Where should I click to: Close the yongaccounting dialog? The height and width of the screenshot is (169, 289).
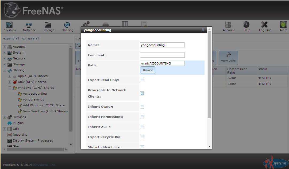203,30
